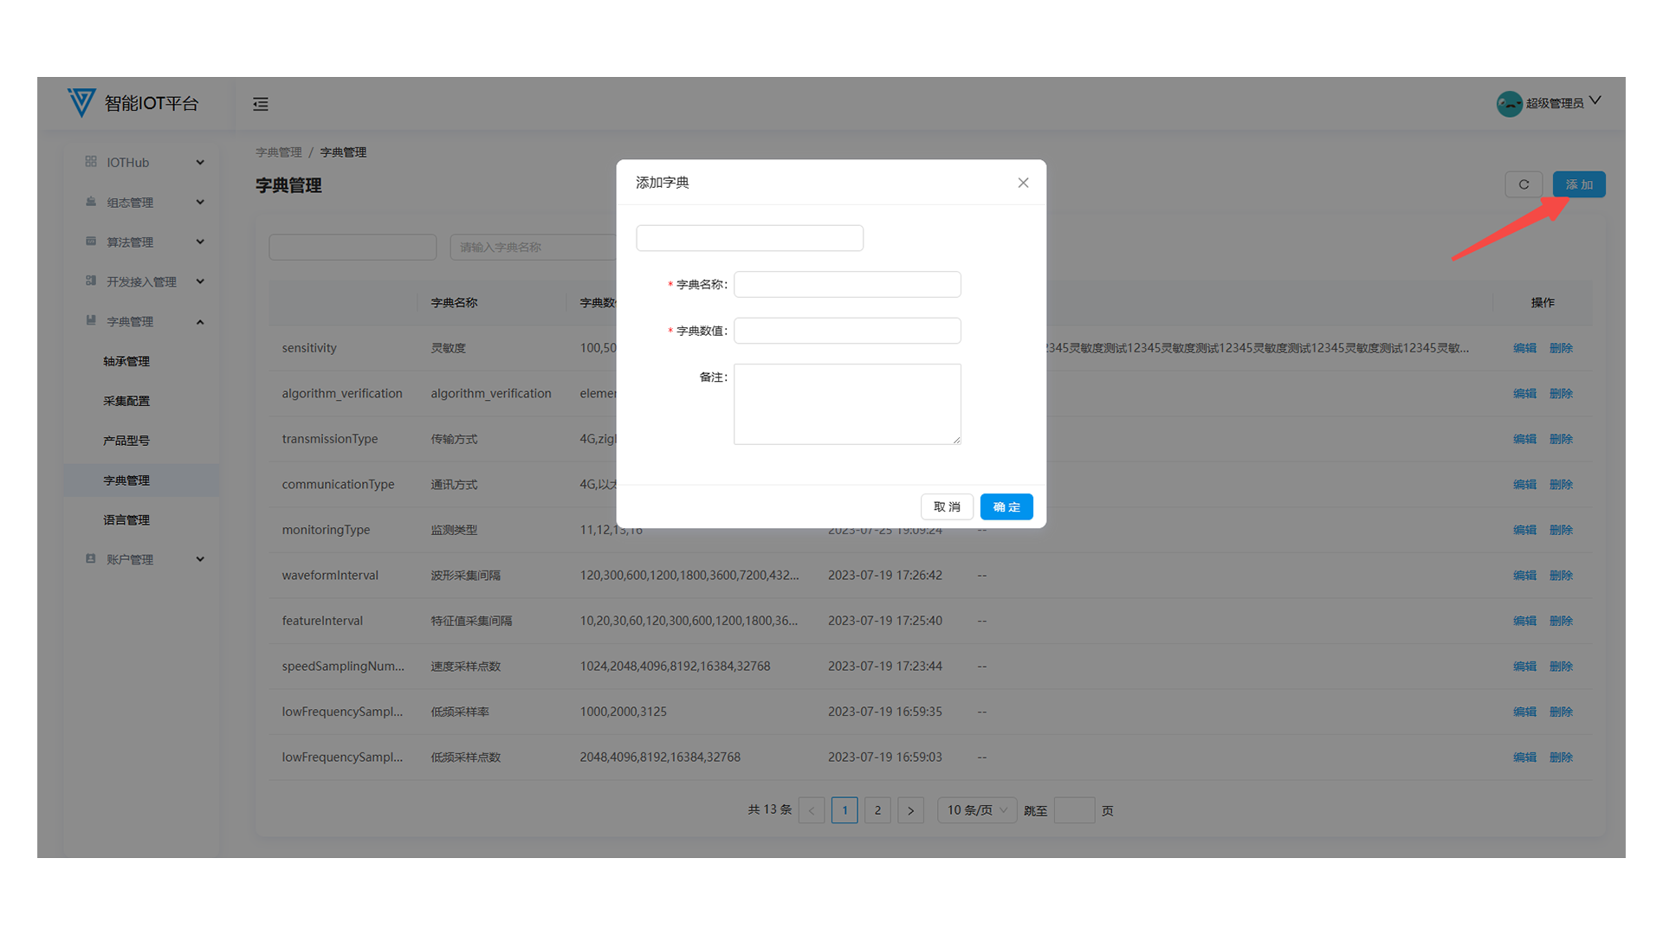Select 语言管理 in the sidebar

tap(126, 520)
